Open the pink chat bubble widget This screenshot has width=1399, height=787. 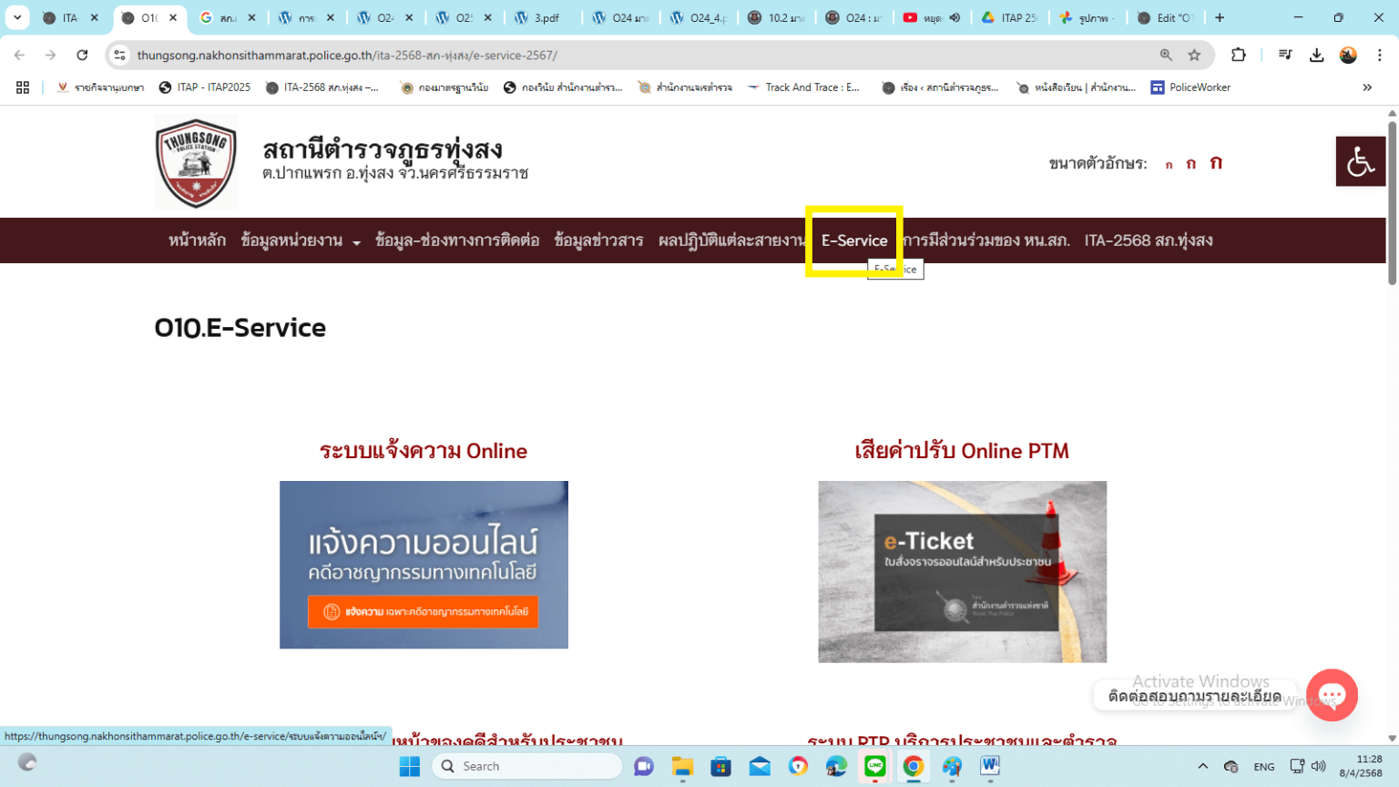click(1332, 695)
